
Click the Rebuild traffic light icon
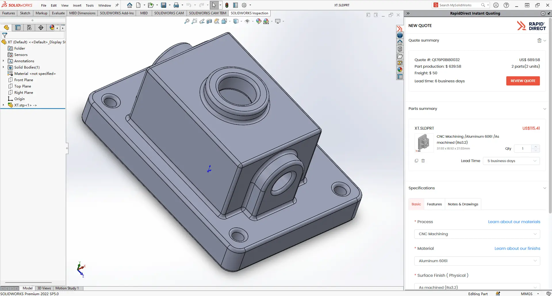227,5
